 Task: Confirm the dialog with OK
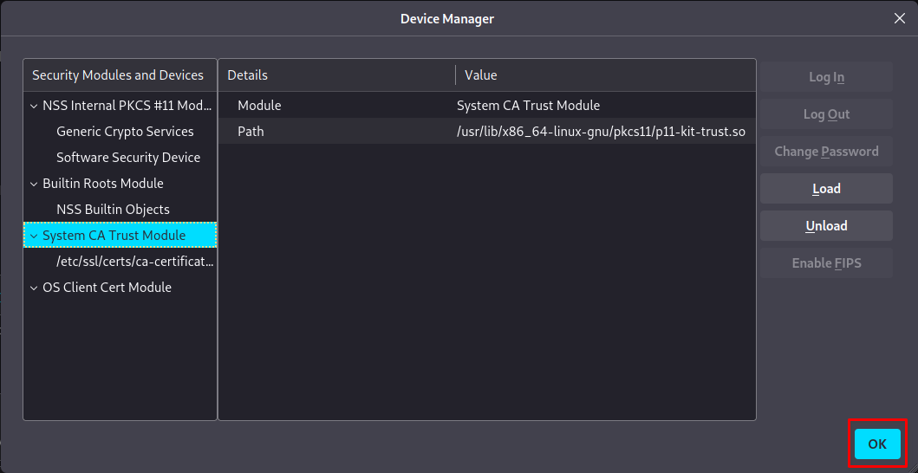[877, 444]
